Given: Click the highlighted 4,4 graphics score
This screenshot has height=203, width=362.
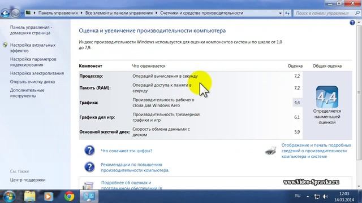Looking at the screenshot, I should point(297,103).
